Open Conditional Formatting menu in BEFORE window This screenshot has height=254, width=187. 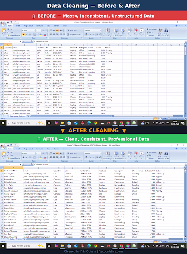tap(108, 33)
